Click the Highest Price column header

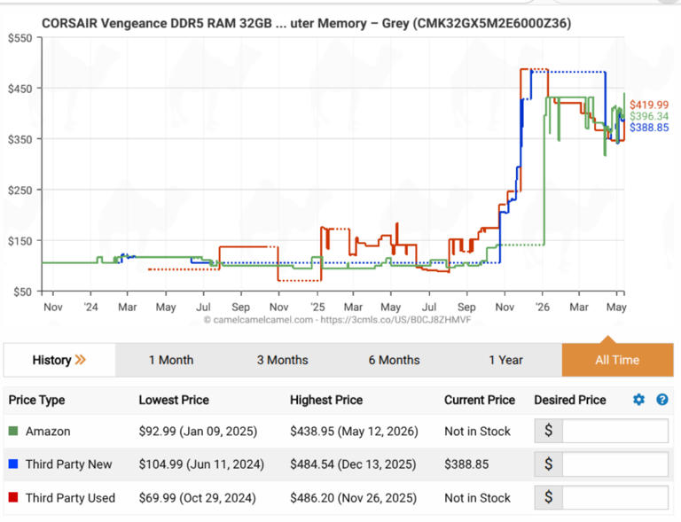326,400
